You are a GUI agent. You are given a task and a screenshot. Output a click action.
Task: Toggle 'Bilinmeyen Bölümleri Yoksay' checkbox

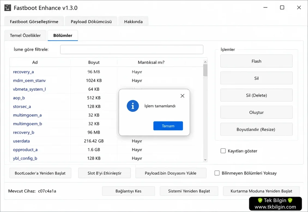pyautogui.click(x=217, y=173)
